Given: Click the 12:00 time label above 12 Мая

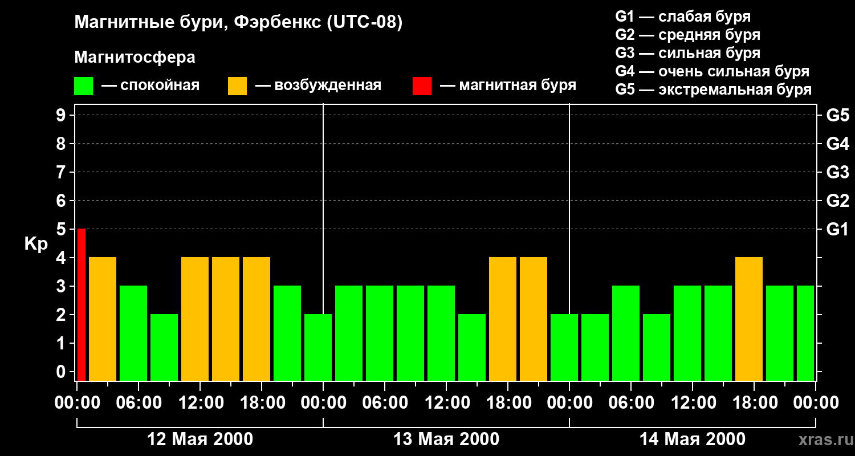Looking at the screenshot, I should click(200, 403).
